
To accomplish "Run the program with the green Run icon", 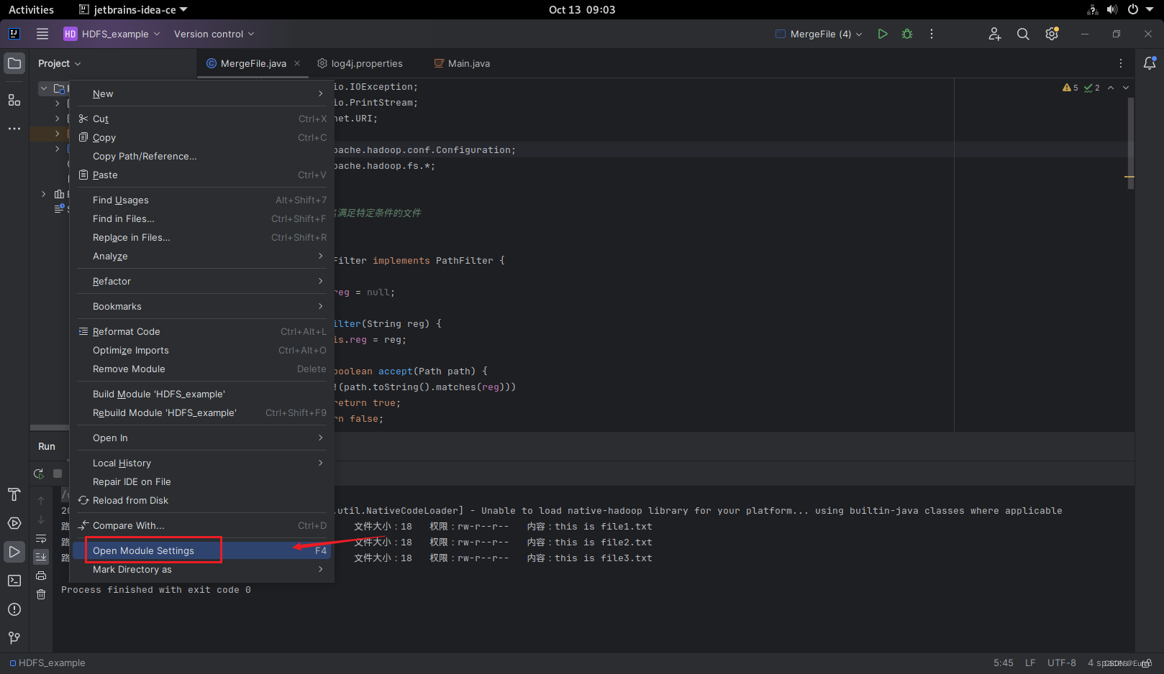I will click(883, 33).
